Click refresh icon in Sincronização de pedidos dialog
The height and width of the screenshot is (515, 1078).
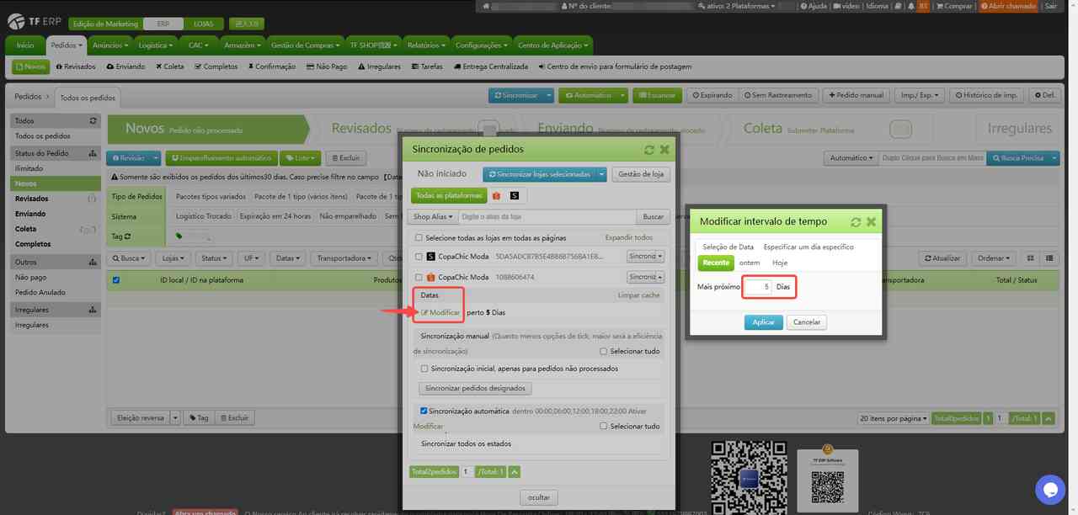(x=649, y=150)
